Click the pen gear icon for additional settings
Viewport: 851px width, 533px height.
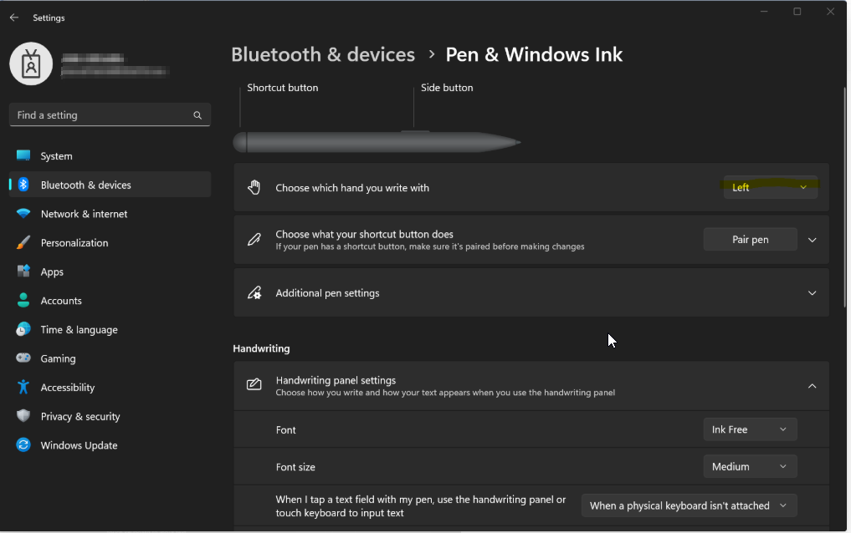pos(254,292)
